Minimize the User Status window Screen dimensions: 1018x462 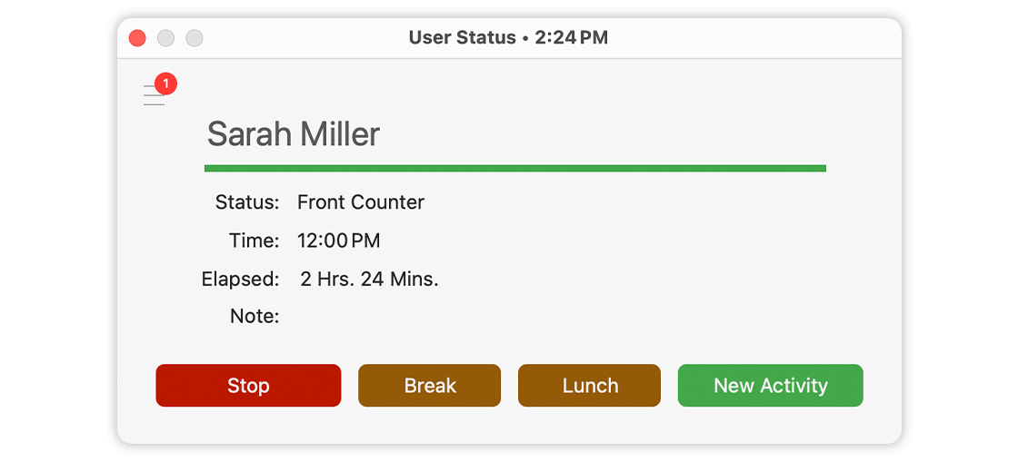[x=165, y=38]
